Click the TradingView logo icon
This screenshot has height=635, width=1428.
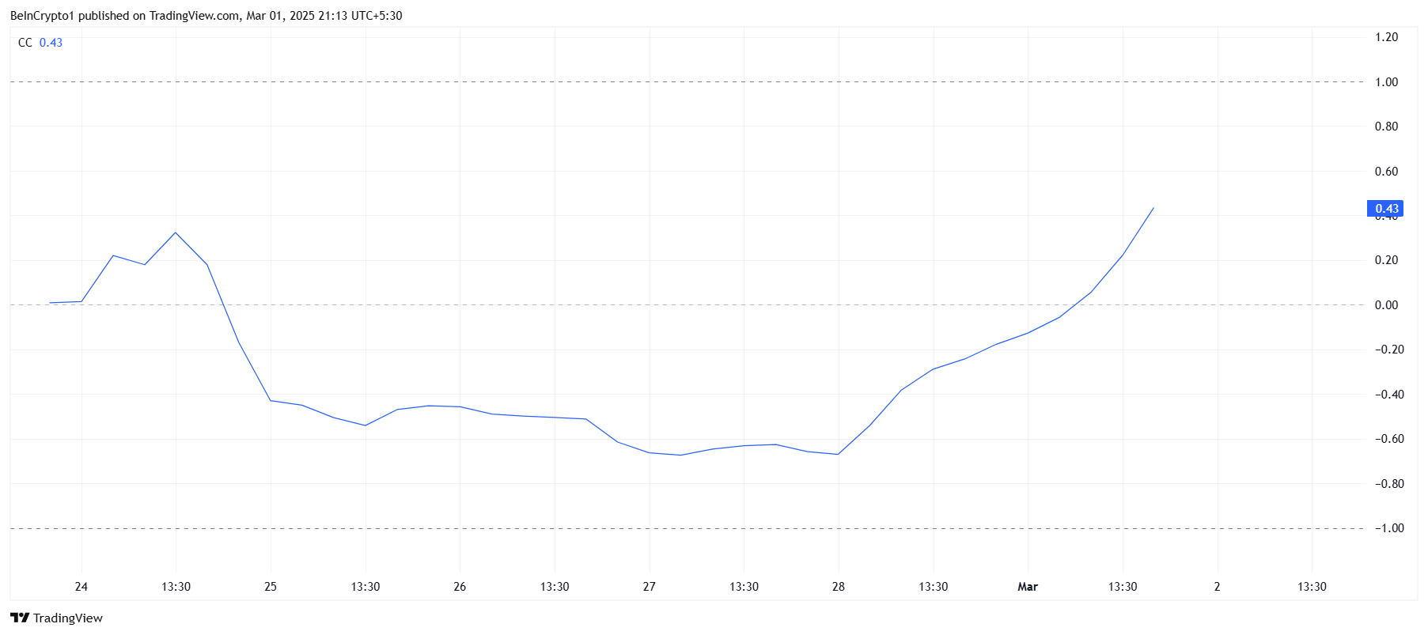20,618
